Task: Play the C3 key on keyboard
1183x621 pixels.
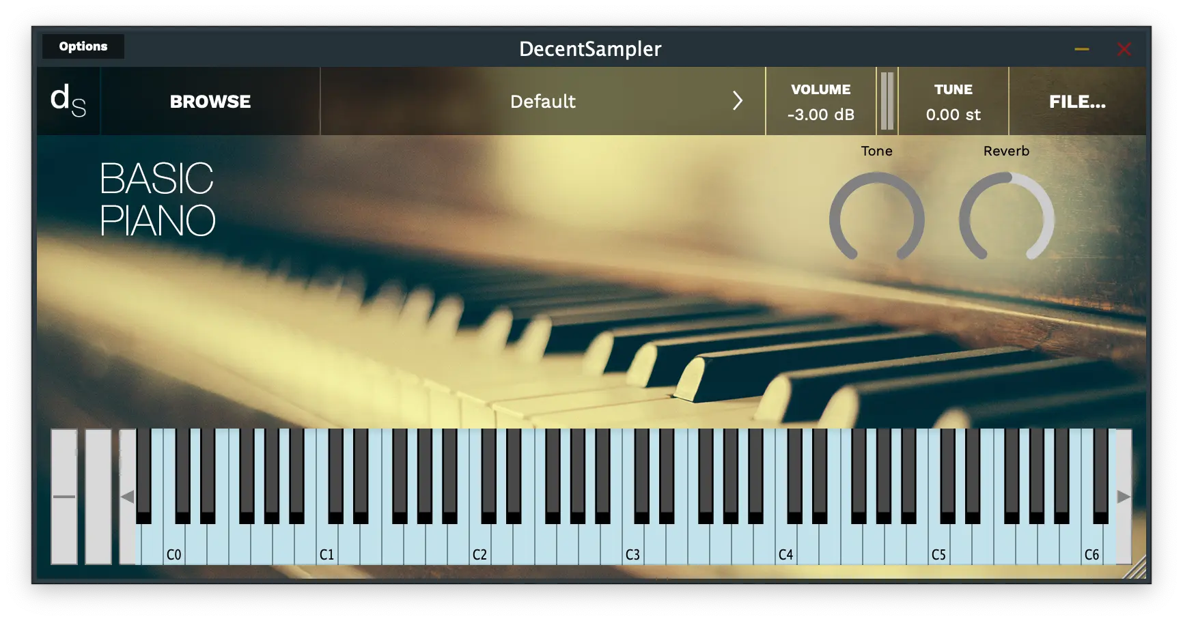Action: click(633, 546)
